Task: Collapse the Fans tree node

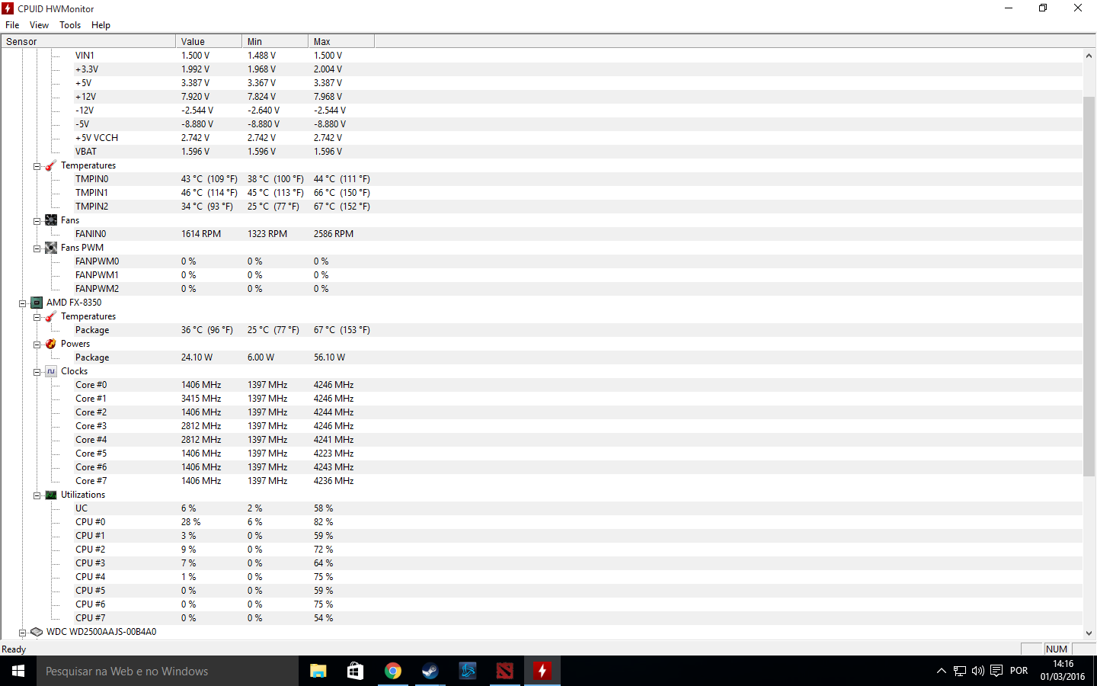Action: (x=37, y=221)
